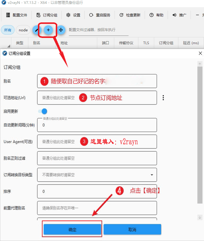Sort by the 延迟 (ms) column header
This screenshot has height=241, width=204.
click(x=191, y=43)
